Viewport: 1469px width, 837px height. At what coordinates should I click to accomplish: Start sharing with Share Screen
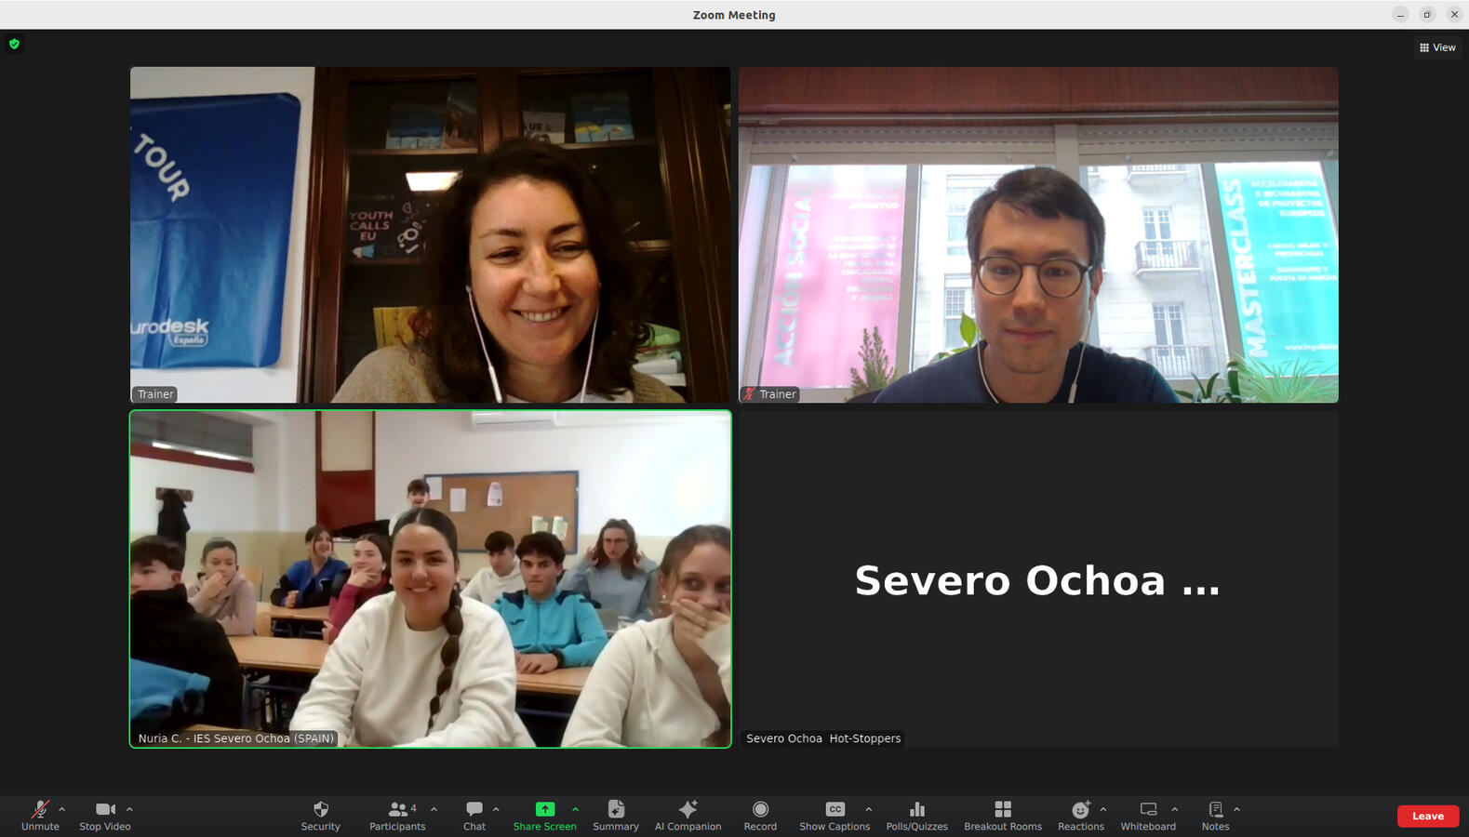pos(544,815)
